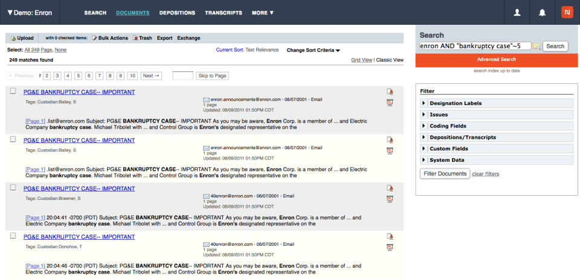This screenshot has height=279, width=580.
Task: Check the first PG&E result checkbox
Action: click(13, 91)
